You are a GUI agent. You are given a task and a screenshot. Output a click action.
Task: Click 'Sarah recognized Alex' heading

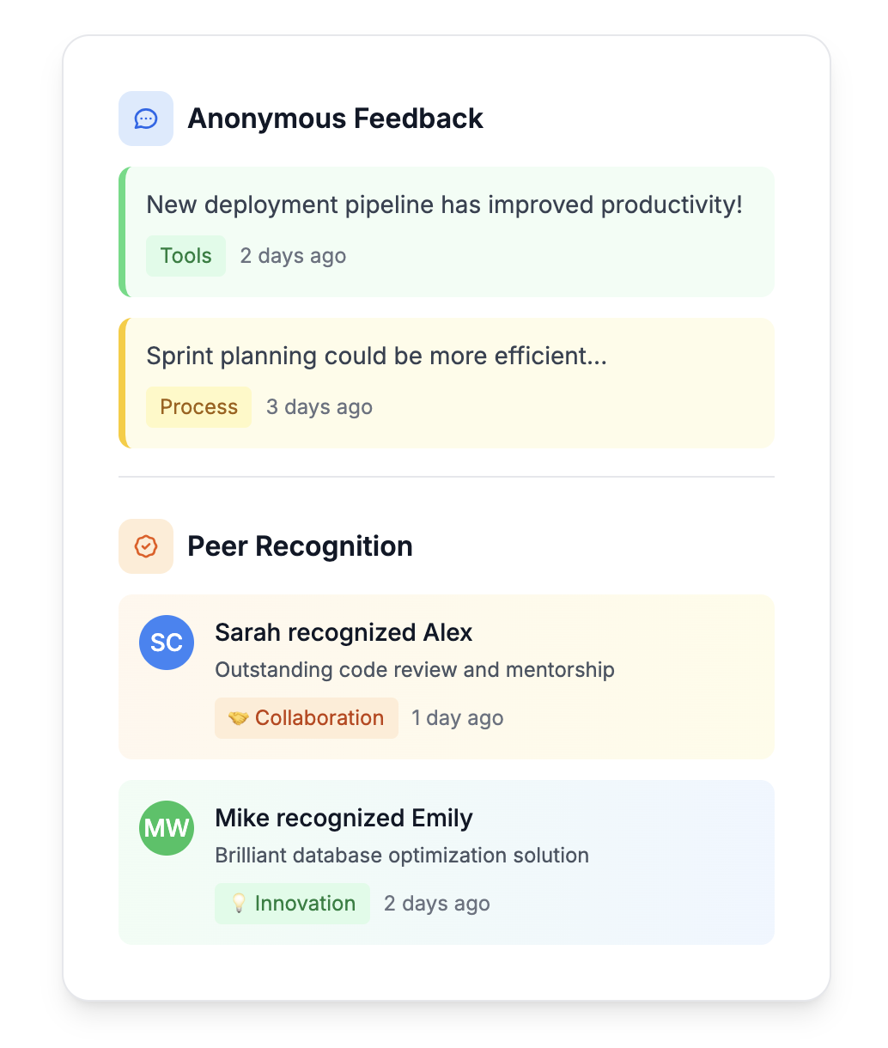[344, 632]
